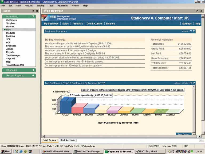Screen dimensions: 205x154
Task: Open the Favourites menu
Action: (62, 6)
